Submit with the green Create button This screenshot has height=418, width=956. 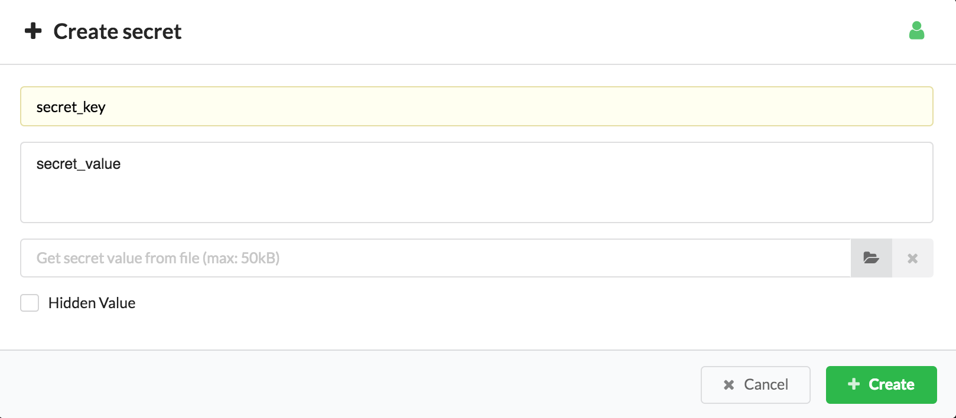(881, 385)
